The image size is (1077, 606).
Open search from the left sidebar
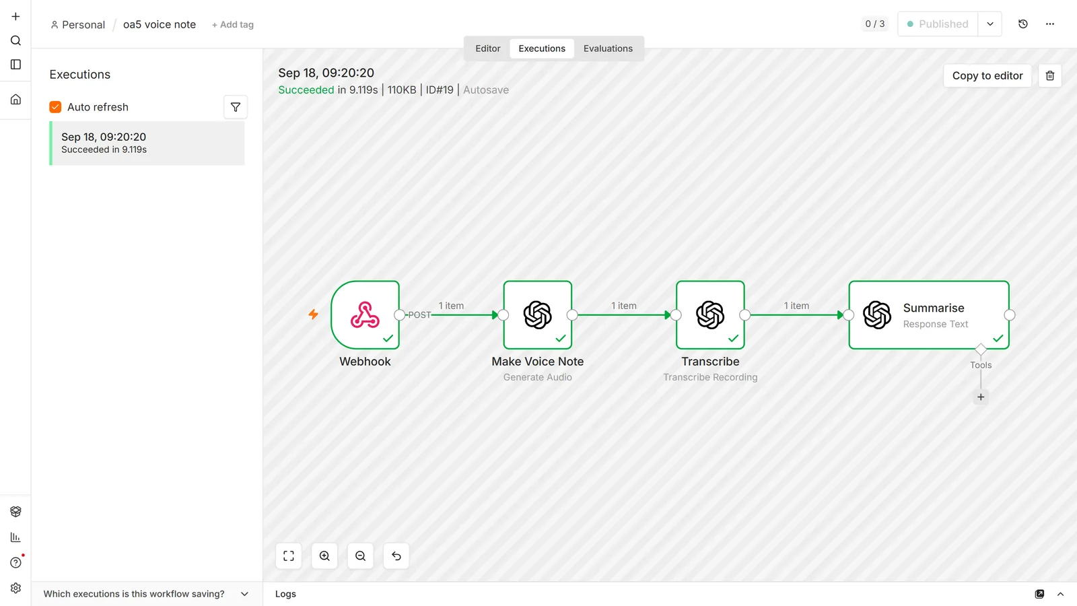coord(15,40)
